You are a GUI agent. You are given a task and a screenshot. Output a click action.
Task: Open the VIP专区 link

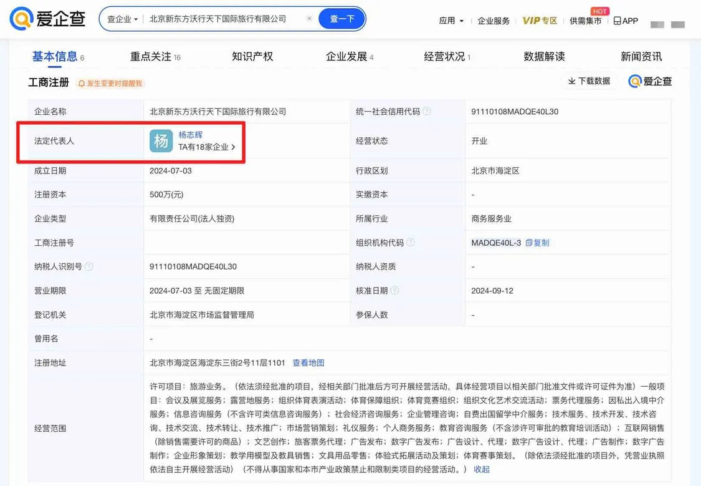(x=540, y=21)
